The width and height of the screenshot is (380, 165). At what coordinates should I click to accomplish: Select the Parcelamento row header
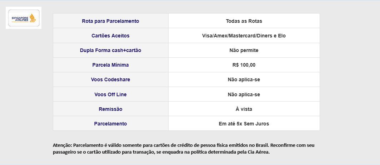(110, 124)
